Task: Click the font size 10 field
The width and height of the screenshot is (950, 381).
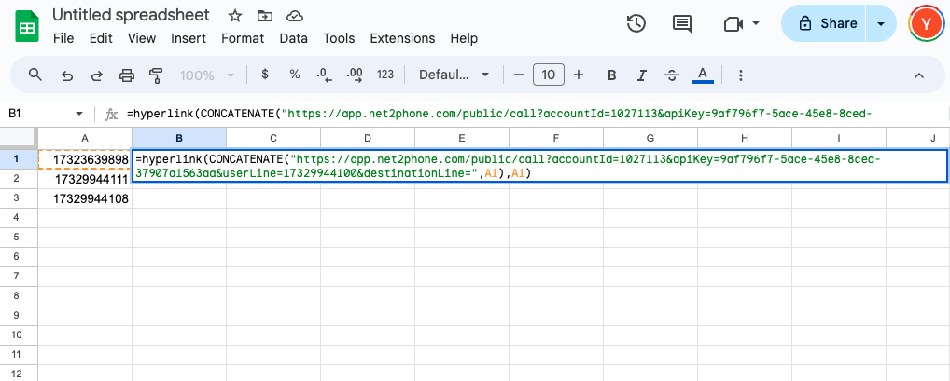Action: [x=549, y=75]
